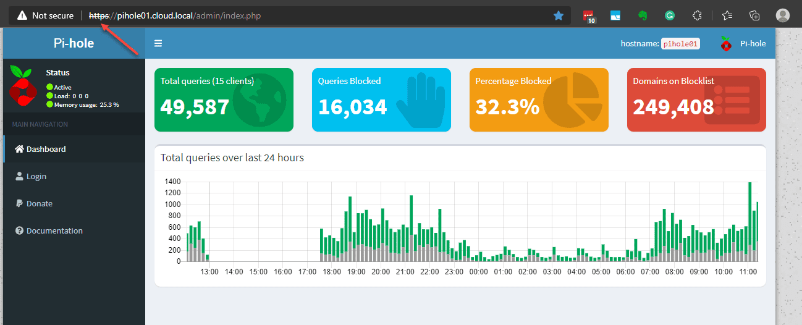
Task: Open the Grammarly extension icon
Action: pos(670,15)
